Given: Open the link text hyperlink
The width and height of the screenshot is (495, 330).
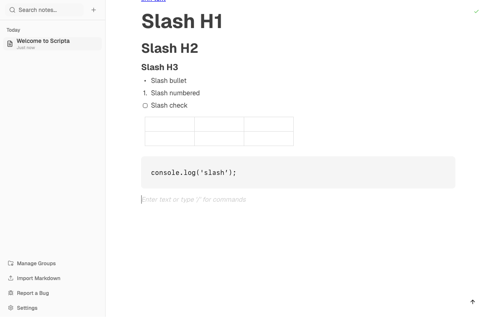Looking at the screenshot, I should (x=153, y=1).
